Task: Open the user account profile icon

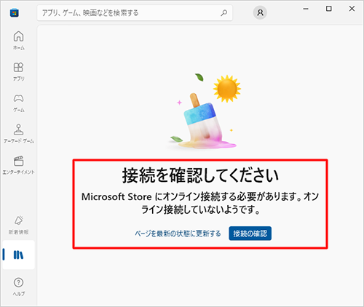Action: (260, 12)
